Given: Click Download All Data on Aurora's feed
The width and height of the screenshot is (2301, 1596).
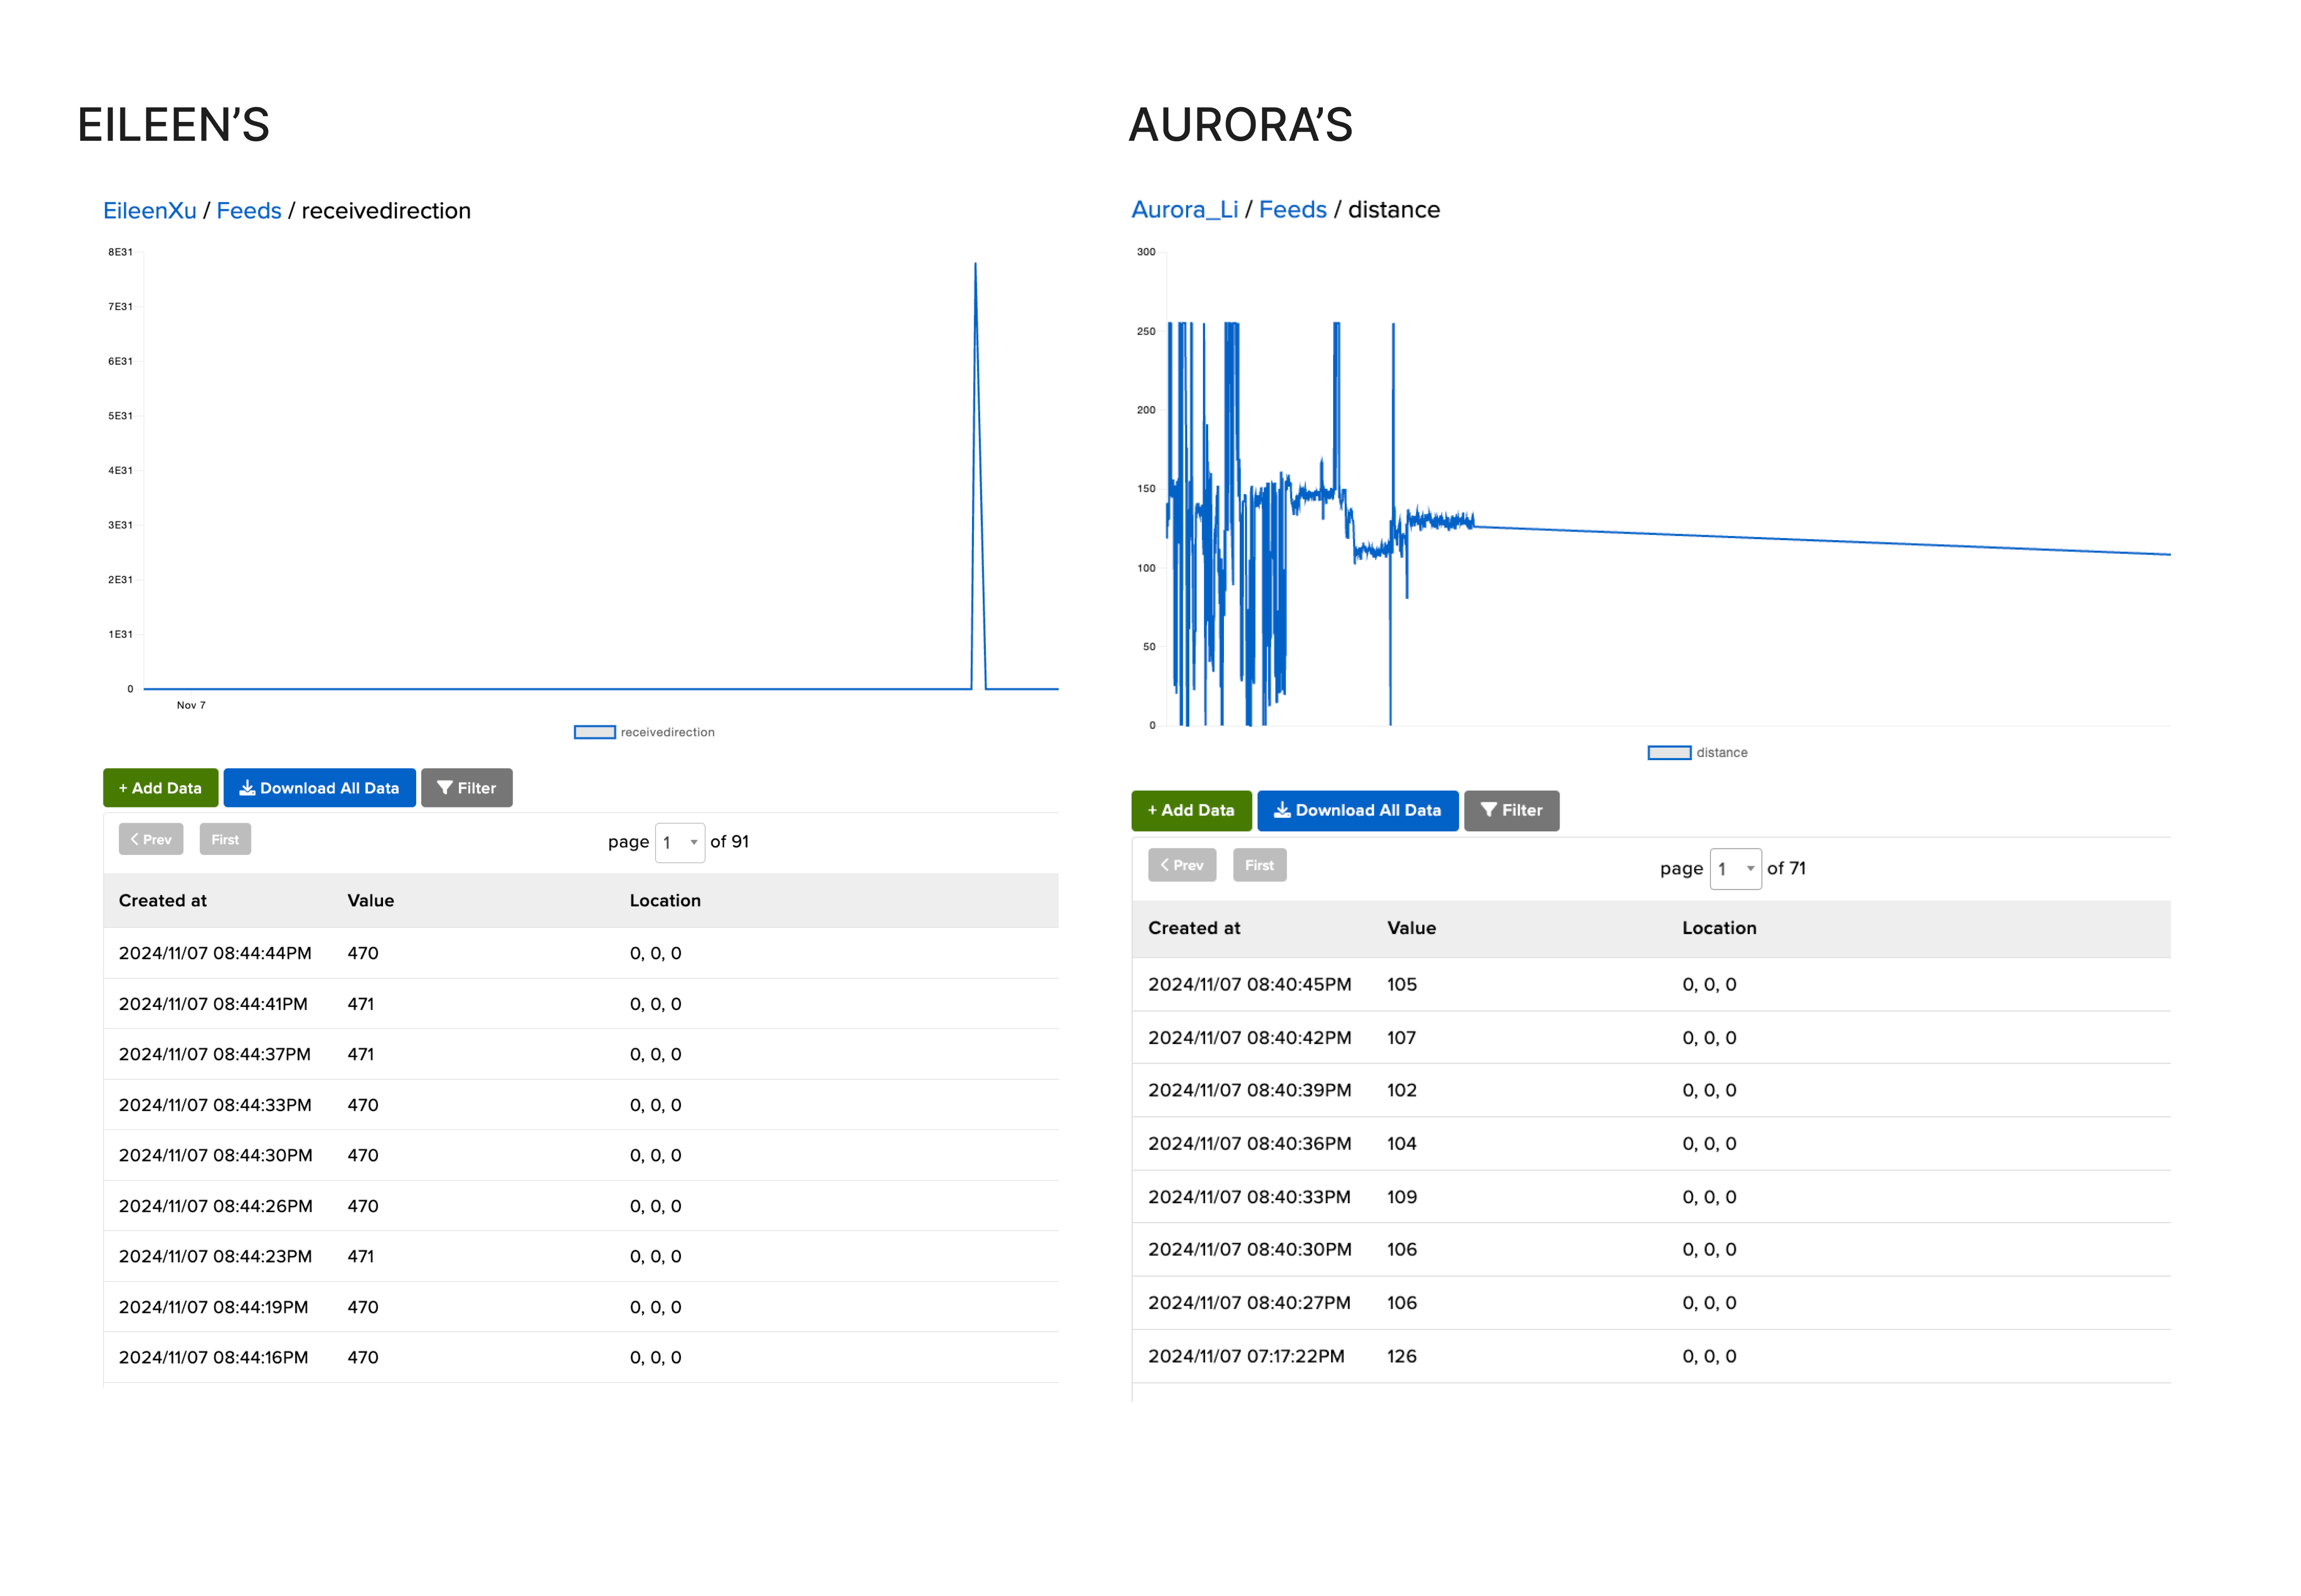Looking at the screenshot, I should point(1357,810).
